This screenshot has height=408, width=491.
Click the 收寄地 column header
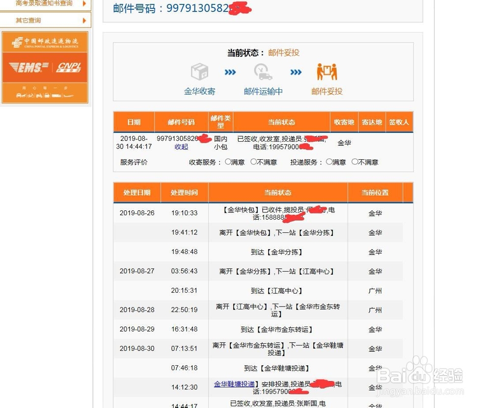pyautogui.click(x=344, y=122)
